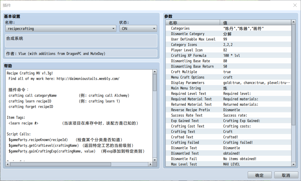The image size is (301, 181).
Task: Click the 'Crafting Exp Gained:' value cell
Action: [x=256, y=121]
